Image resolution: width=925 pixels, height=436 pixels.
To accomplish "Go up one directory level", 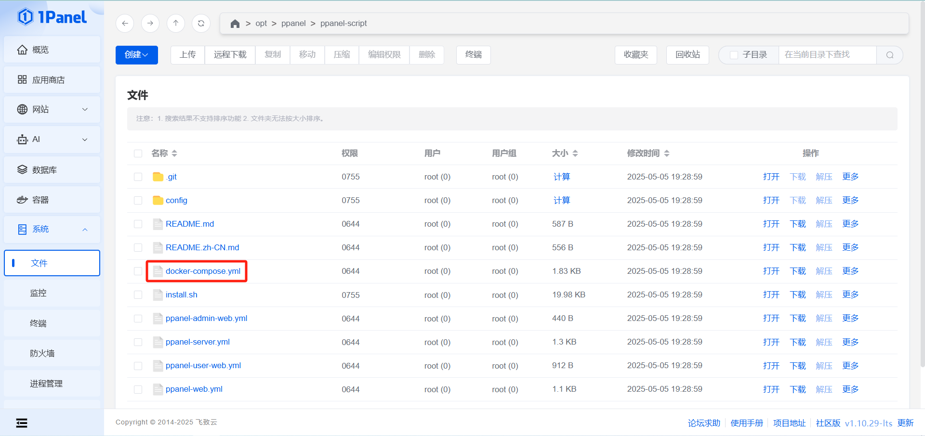I will point(176,23).
